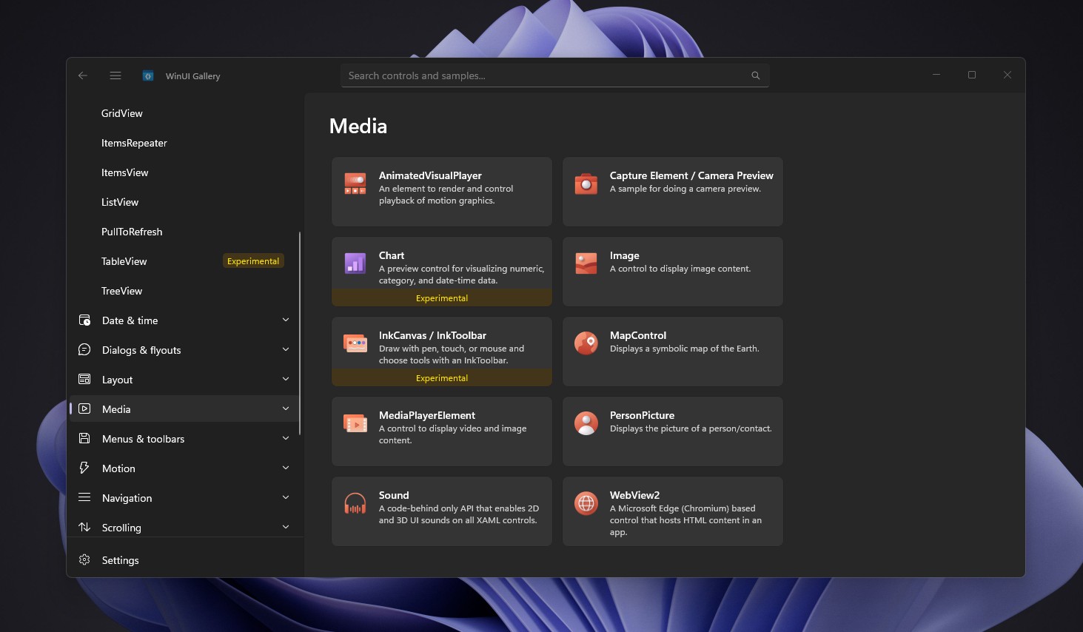Open AnimatedVisualPlayer via its red icon
The image size is (1083, 632).
point(355,184)
